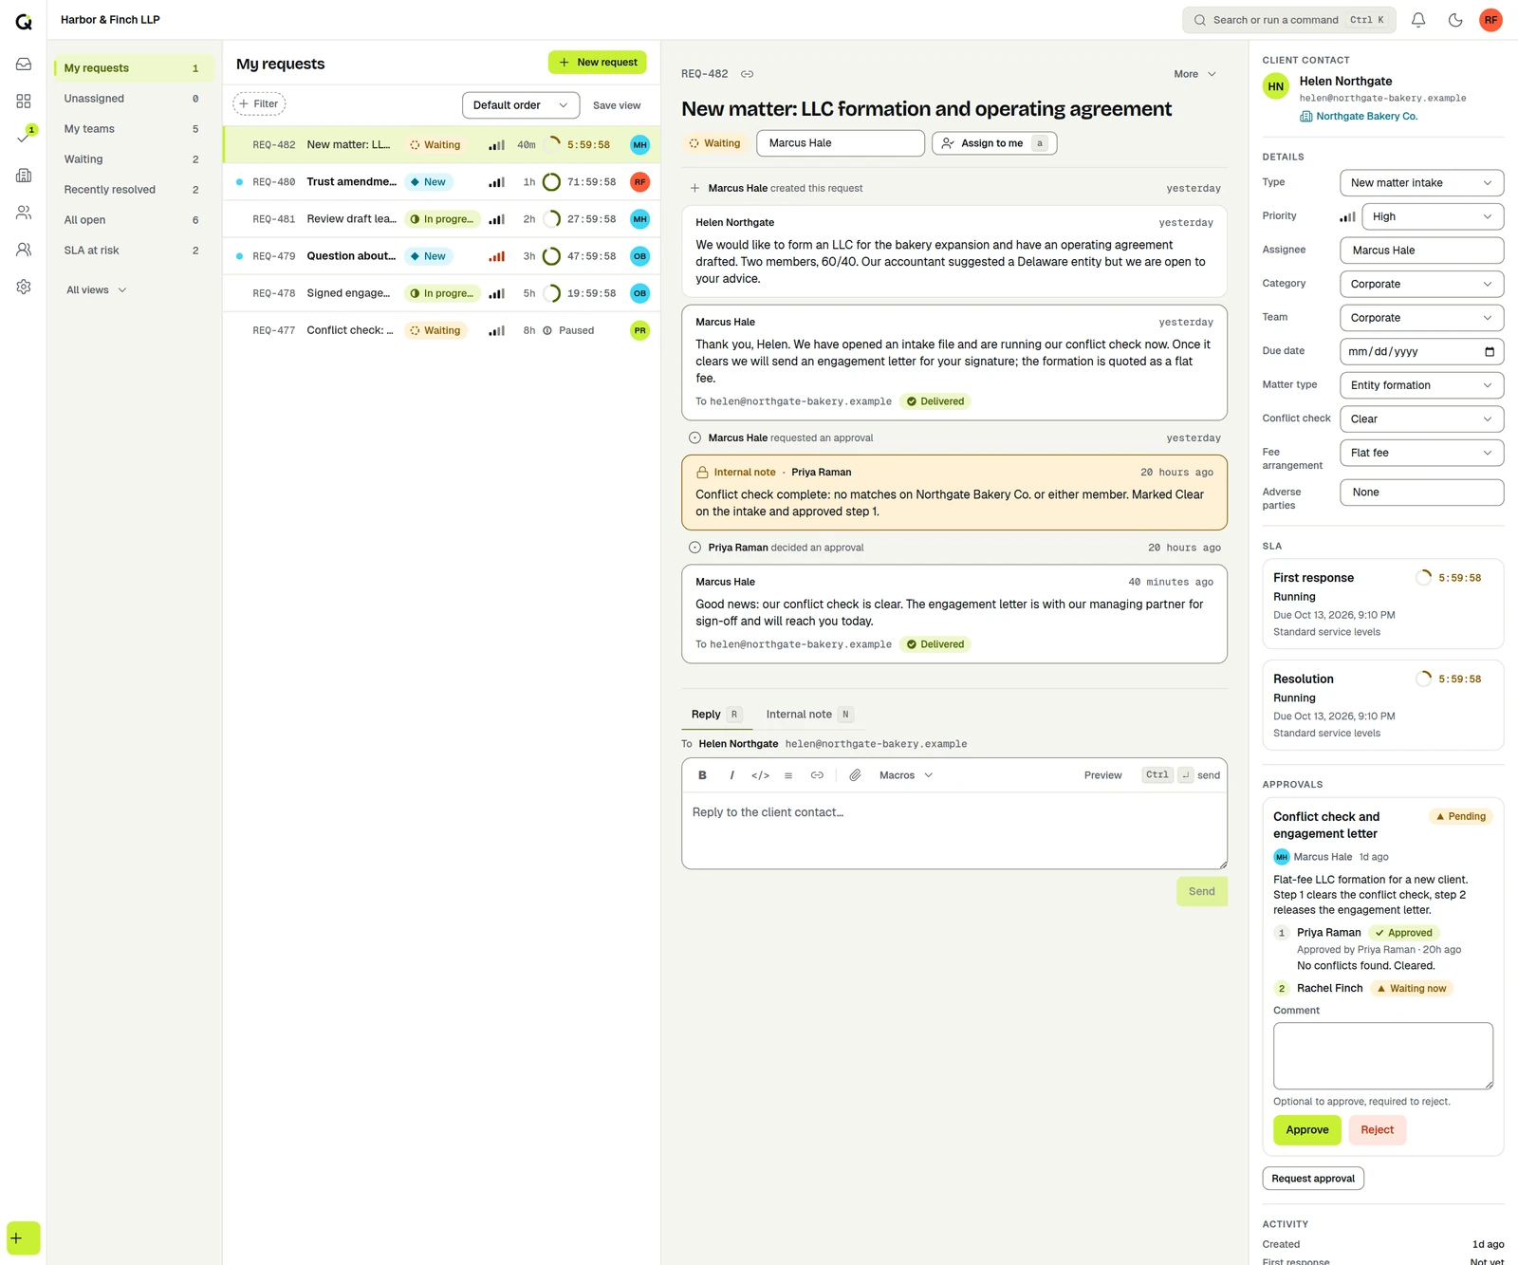Click the approval Comment text area
1518x1265 pixels.
pos(1383,1056)
